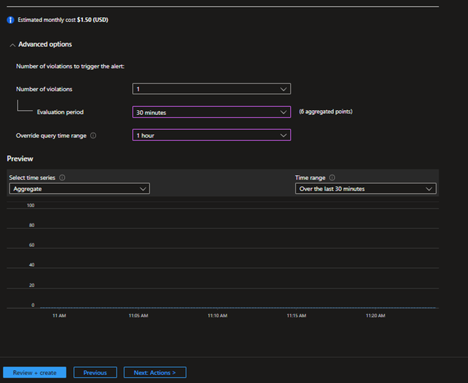The height and width of the screenshot is (383, 468).
Task: Click info icon next to Select time series
Action: click(62, 178)
